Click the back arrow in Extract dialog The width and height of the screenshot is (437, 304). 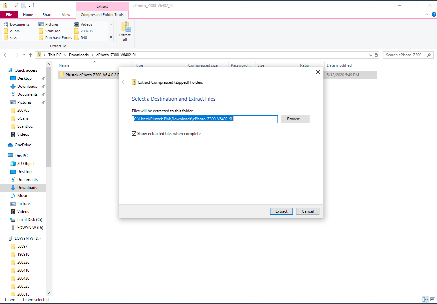(124, 82)
